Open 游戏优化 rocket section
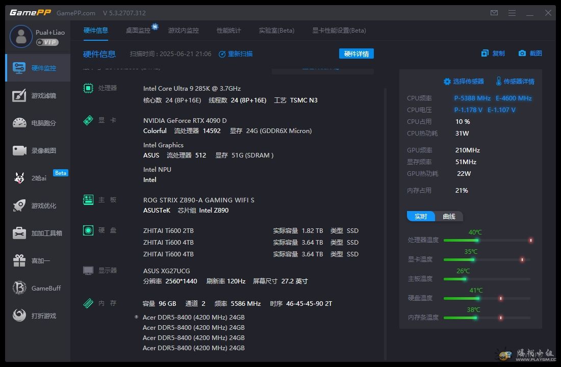This screenshot has height=367, width=561. point(38,205)
